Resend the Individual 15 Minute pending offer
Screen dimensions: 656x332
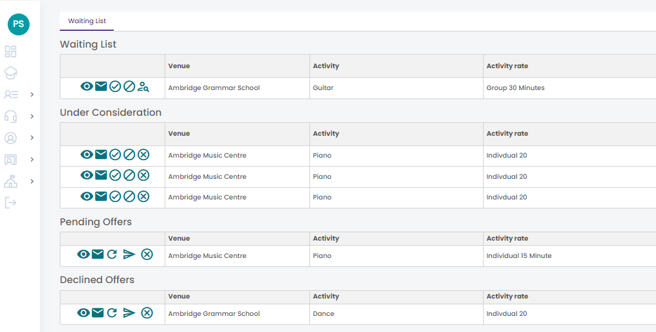coord(129,254)
